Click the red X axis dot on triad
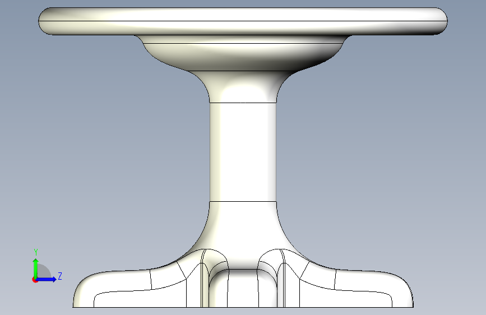Screen dimensions: 486x315 (x=35, y=280)
